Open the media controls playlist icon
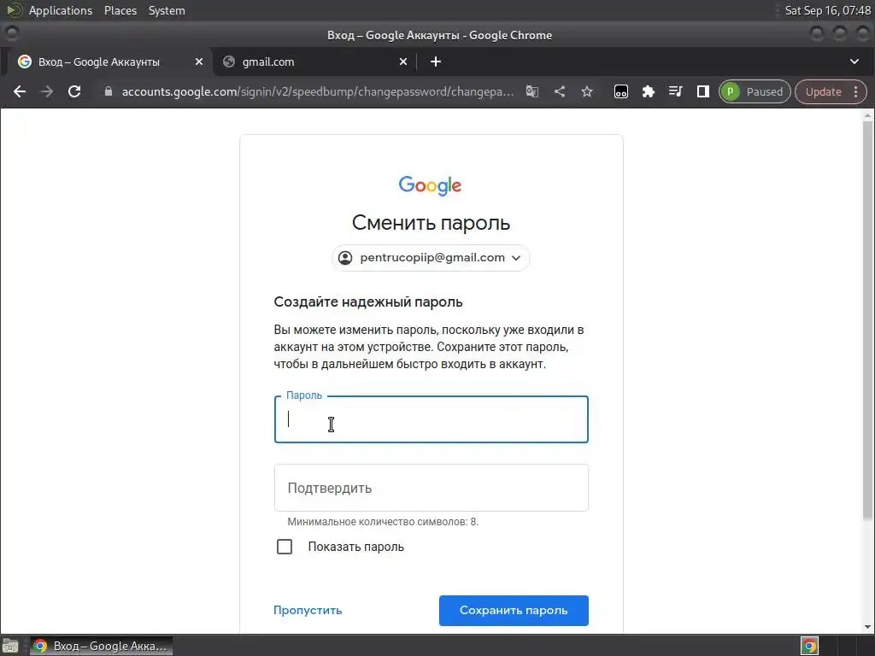This screenshot has width=875, height=656. coord(675,92)
